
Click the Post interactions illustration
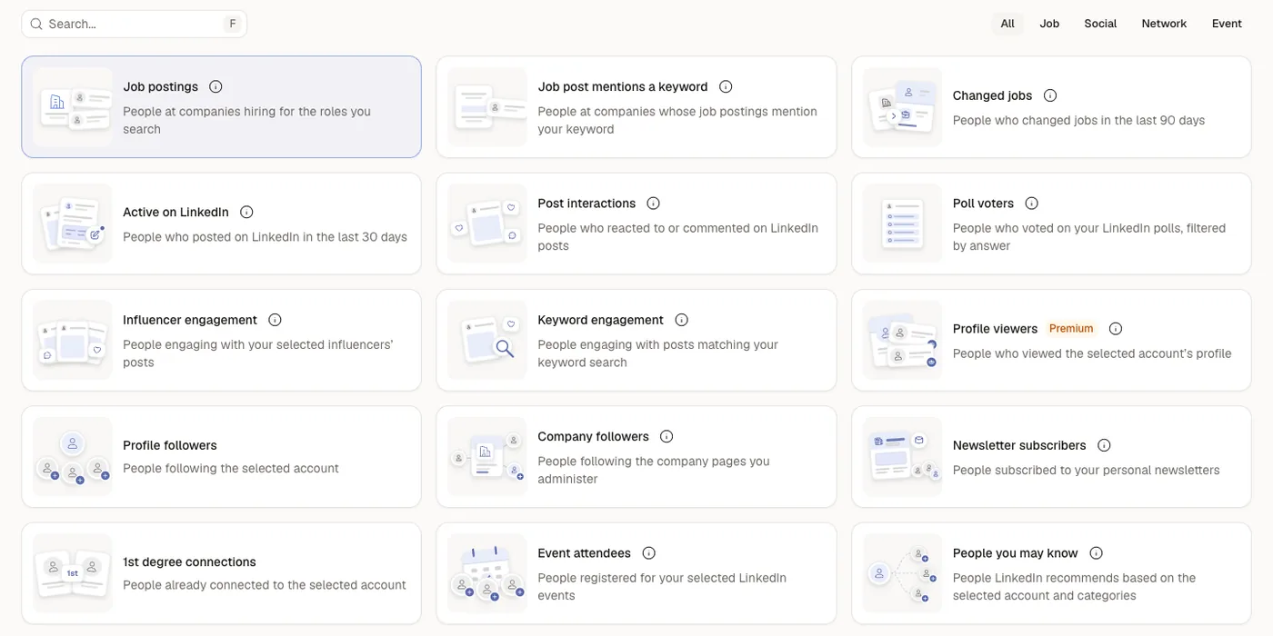point(487,224)
